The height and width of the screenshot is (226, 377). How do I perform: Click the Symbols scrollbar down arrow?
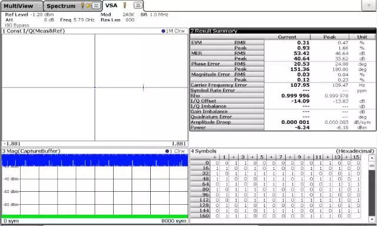(372, 220)
